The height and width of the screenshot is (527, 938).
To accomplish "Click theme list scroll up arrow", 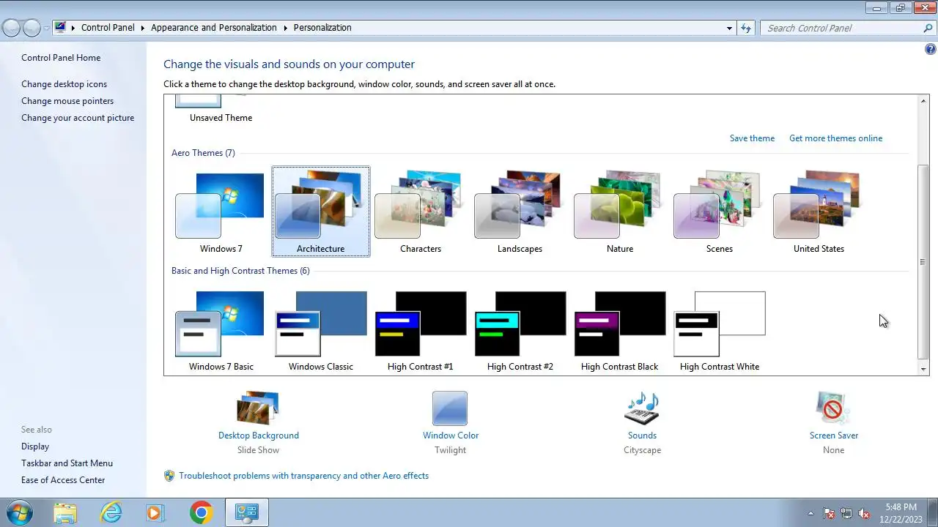I will tap(923, 100).
